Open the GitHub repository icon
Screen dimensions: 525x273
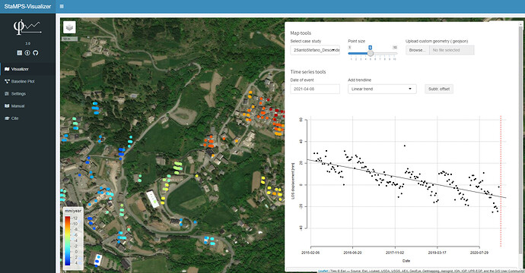[36, 53]
